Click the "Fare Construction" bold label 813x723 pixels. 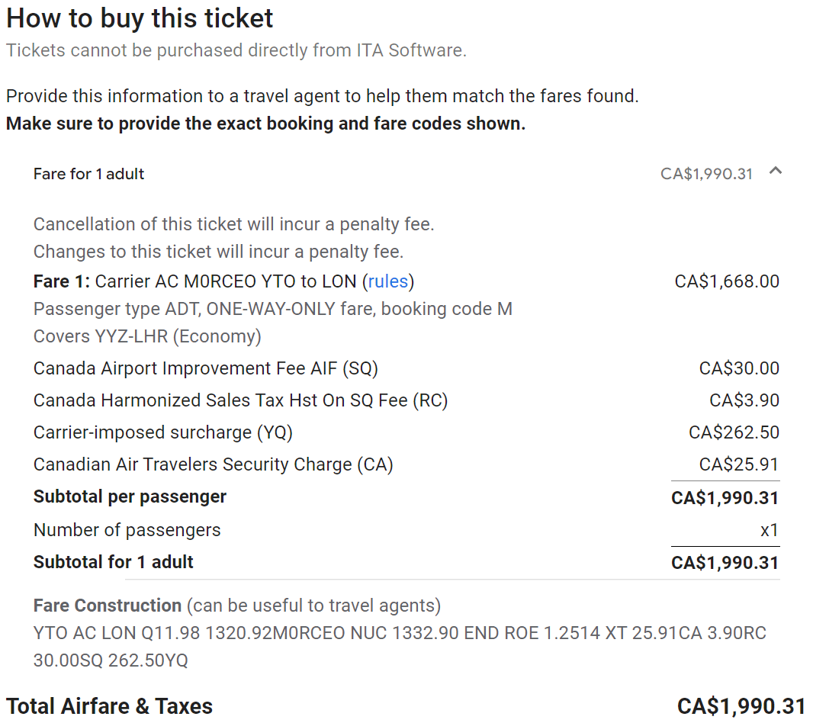pos(107,606)
